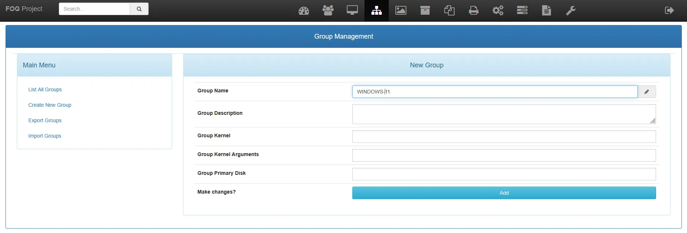Click into the Group Kernel Arguments field
Image resolution: width=687 pixels, height=233 pixels.
click(504, 155)
